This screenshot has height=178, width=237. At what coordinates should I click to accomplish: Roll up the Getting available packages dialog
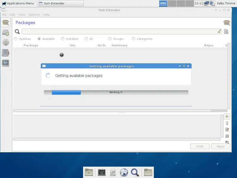[180, 66]
